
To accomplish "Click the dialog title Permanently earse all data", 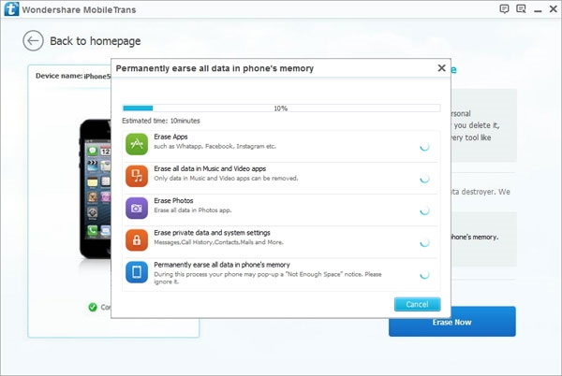I will 214,68.
